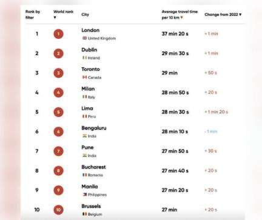Click Dublin's 29 min 30 s travel time
262x220 pixels.
click(x=175, y=53)
